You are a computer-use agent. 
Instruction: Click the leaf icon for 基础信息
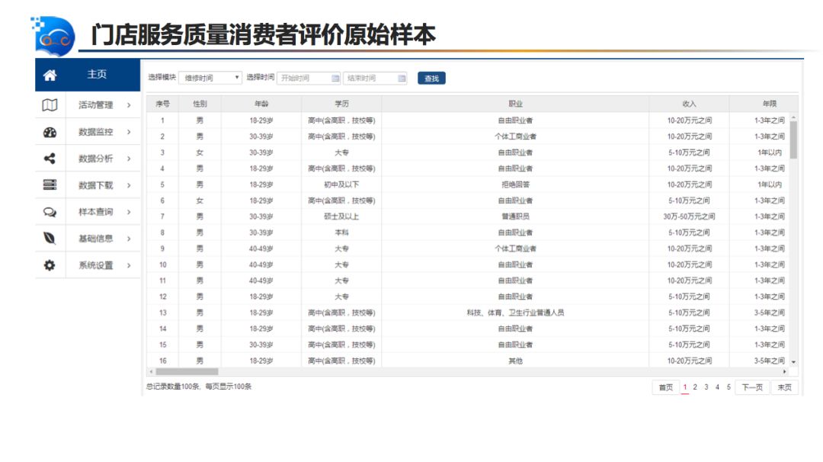(50, 239)
